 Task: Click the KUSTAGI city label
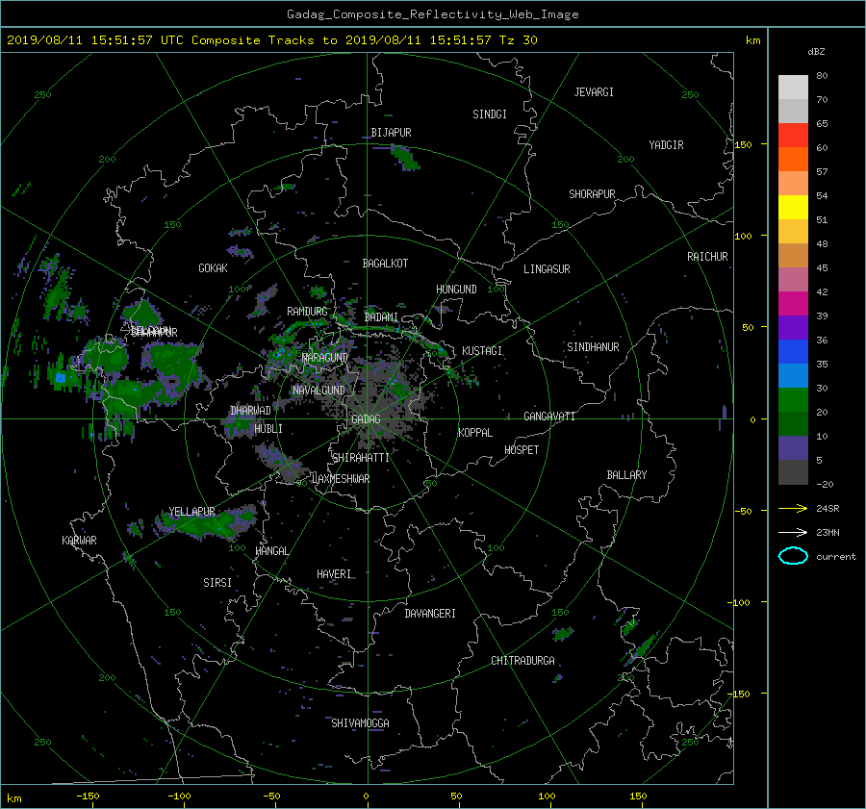click(482, 351)
